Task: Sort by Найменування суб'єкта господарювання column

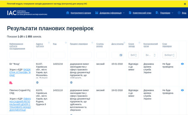Action: click(17, 46)
